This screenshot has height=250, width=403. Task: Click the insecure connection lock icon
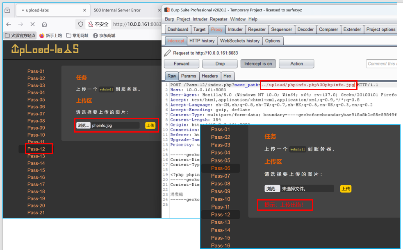click(x=91, y=25)
